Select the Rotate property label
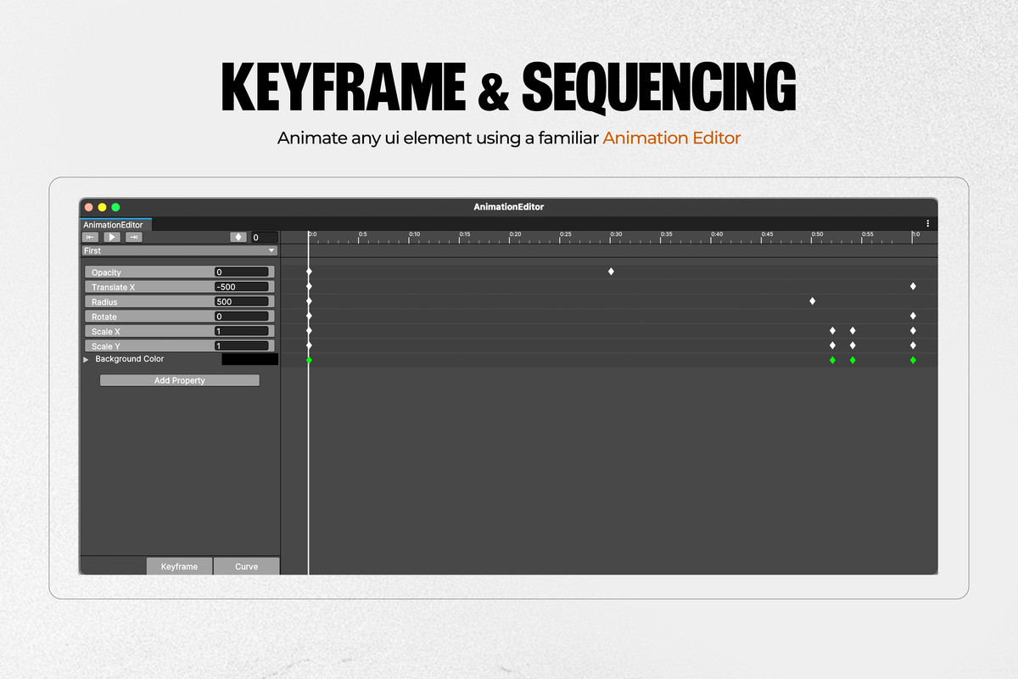1018x679 pixels. coord(104,317)
